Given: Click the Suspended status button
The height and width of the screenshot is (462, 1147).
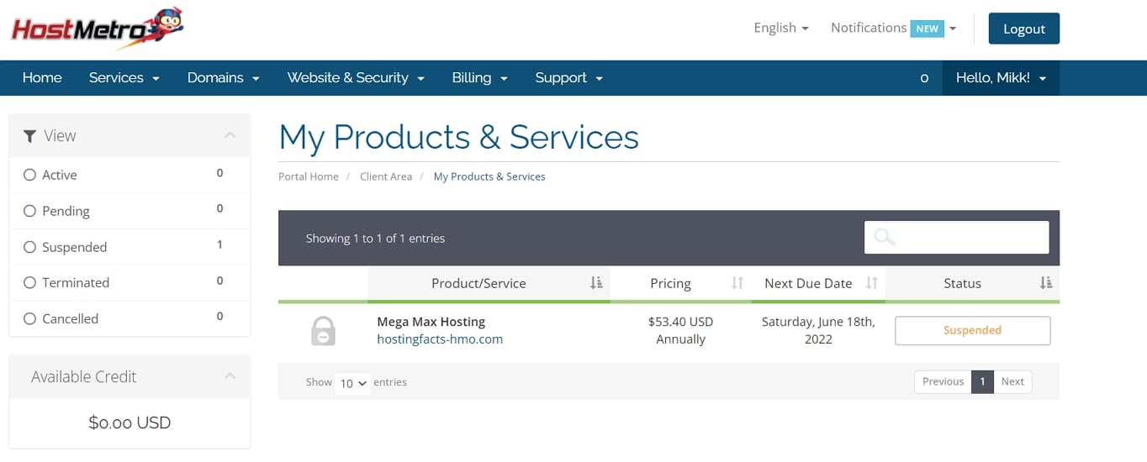Looking at the screenshot, I should (972, 331).
